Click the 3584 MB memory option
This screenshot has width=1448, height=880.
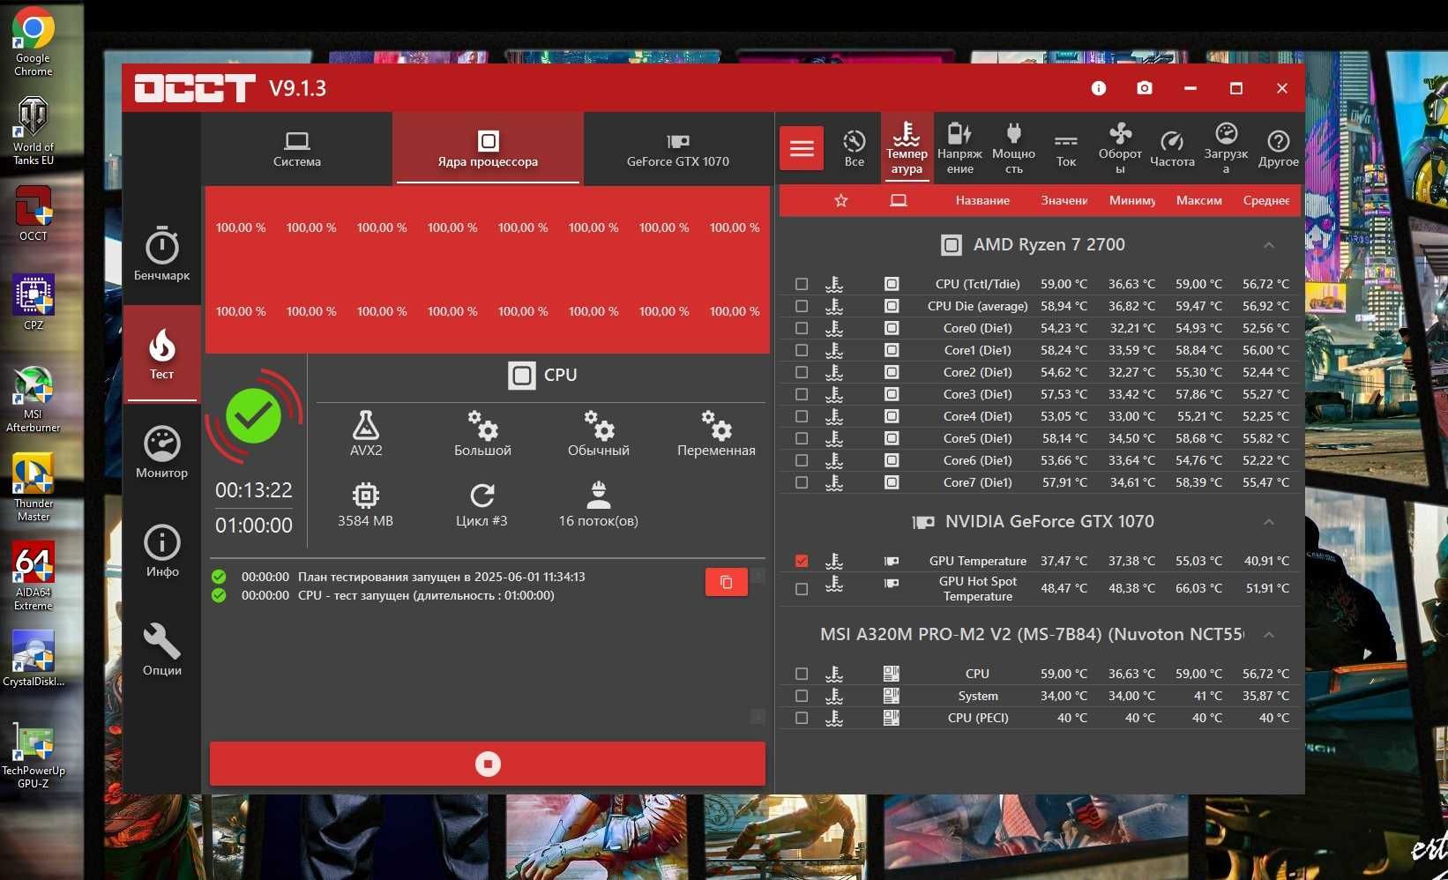366,504
